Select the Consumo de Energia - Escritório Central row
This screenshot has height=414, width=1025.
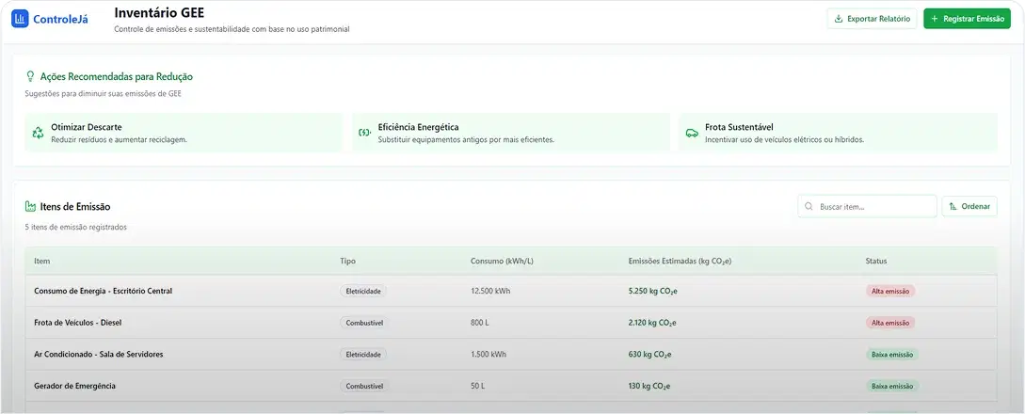click(103, 292)
